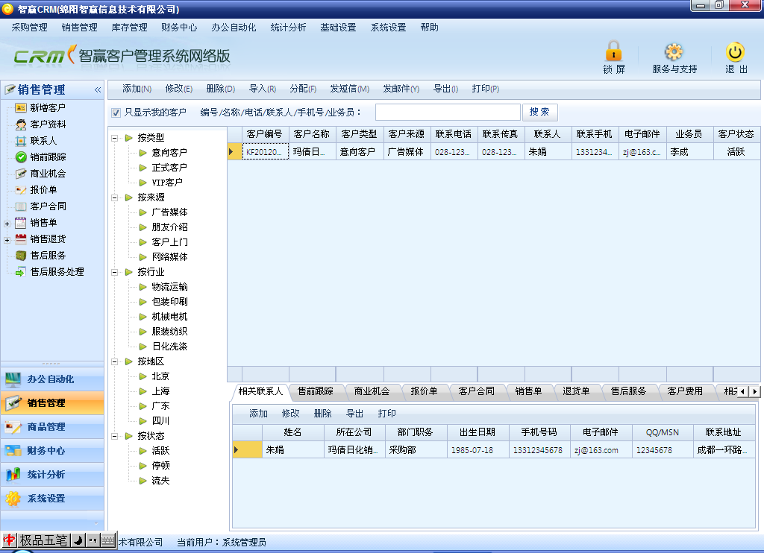Open 销售退货 sidebar item
764x553 pixels.
point(47,239)
